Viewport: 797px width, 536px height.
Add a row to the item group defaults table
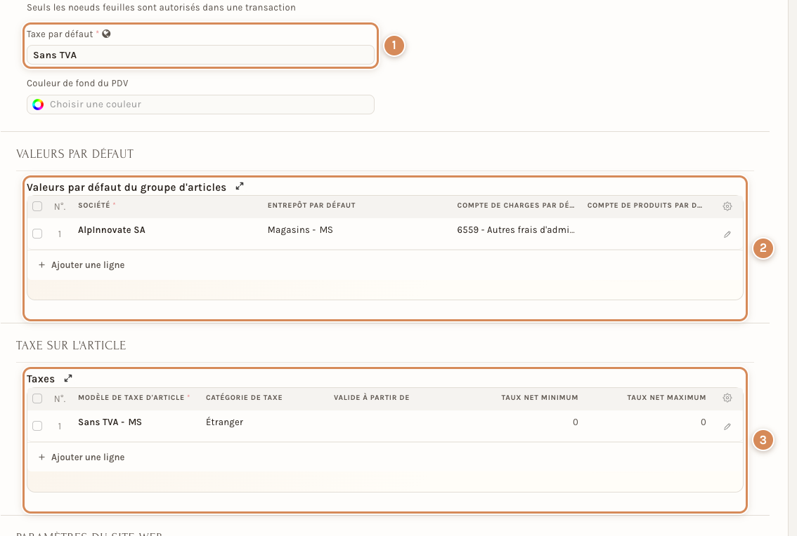(x=82, y=265)
